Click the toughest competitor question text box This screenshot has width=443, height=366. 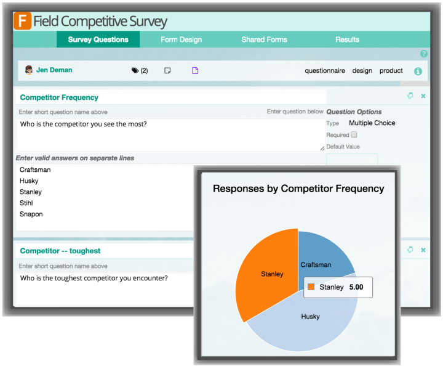pos(105,289)
